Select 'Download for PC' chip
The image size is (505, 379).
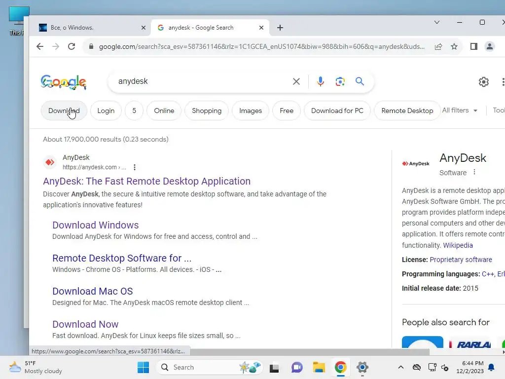(337, 111)
